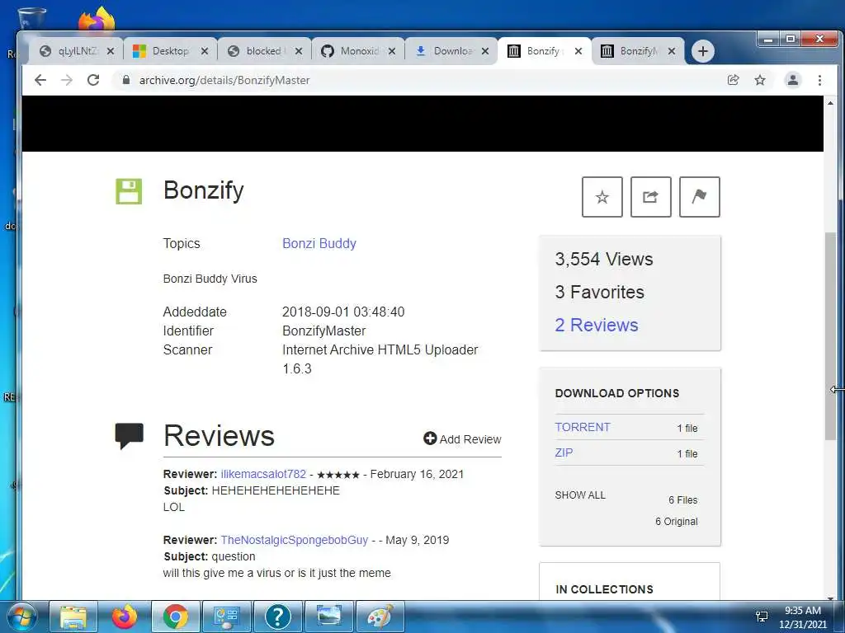Viewport: 845px width, 633px height.
Task: Click the Chrome share page icon in address bar
Action: (733, 80)
